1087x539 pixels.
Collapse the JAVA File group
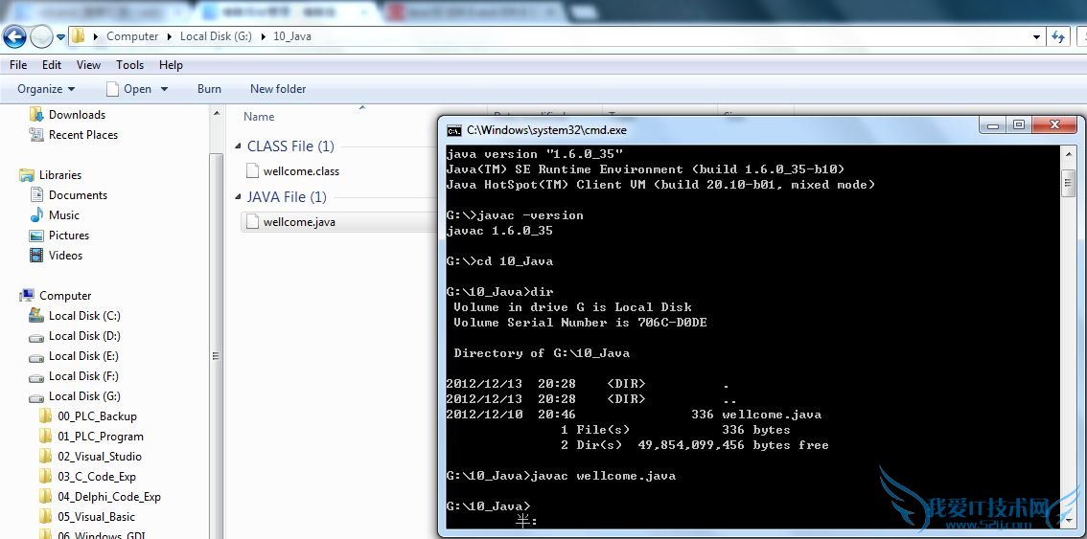pos(239,197)
